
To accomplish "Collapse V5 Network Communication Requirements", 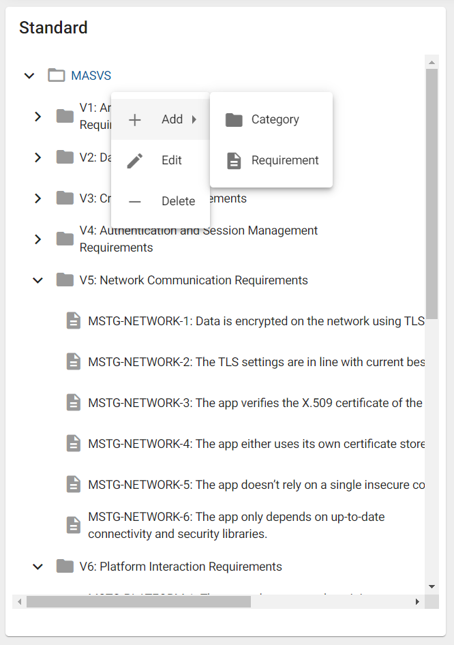I will coord(38,280).
